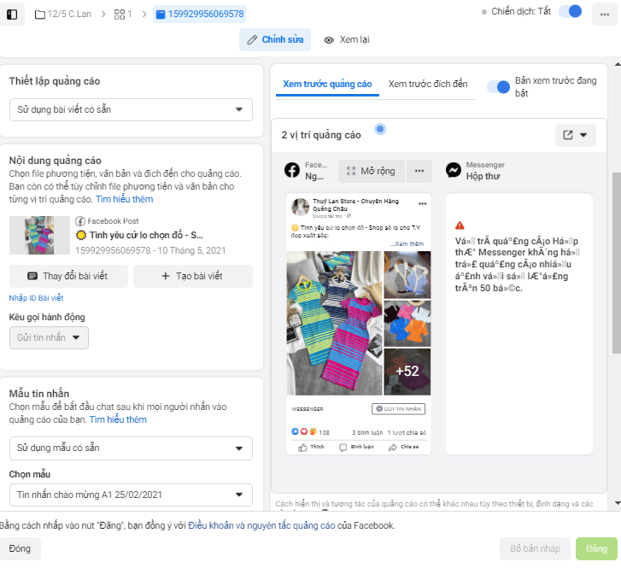Click the green Đăng publish button
621x568 pixels.
(x=596, y=548)
